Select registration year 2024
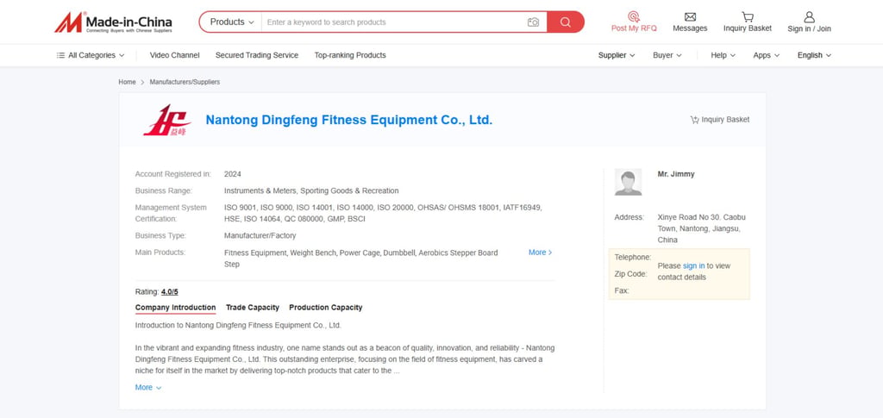The height and width of the screenshot is (418, 883). [233, 174]
